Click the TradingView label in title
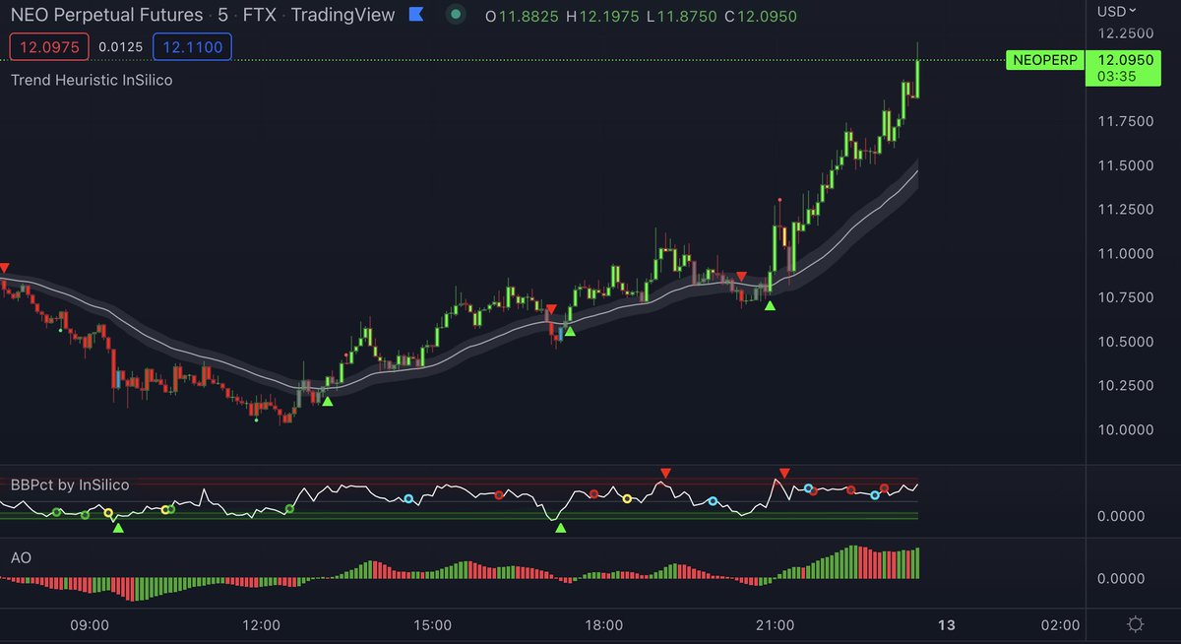1181x644 pixels. (x=343, y=15)
